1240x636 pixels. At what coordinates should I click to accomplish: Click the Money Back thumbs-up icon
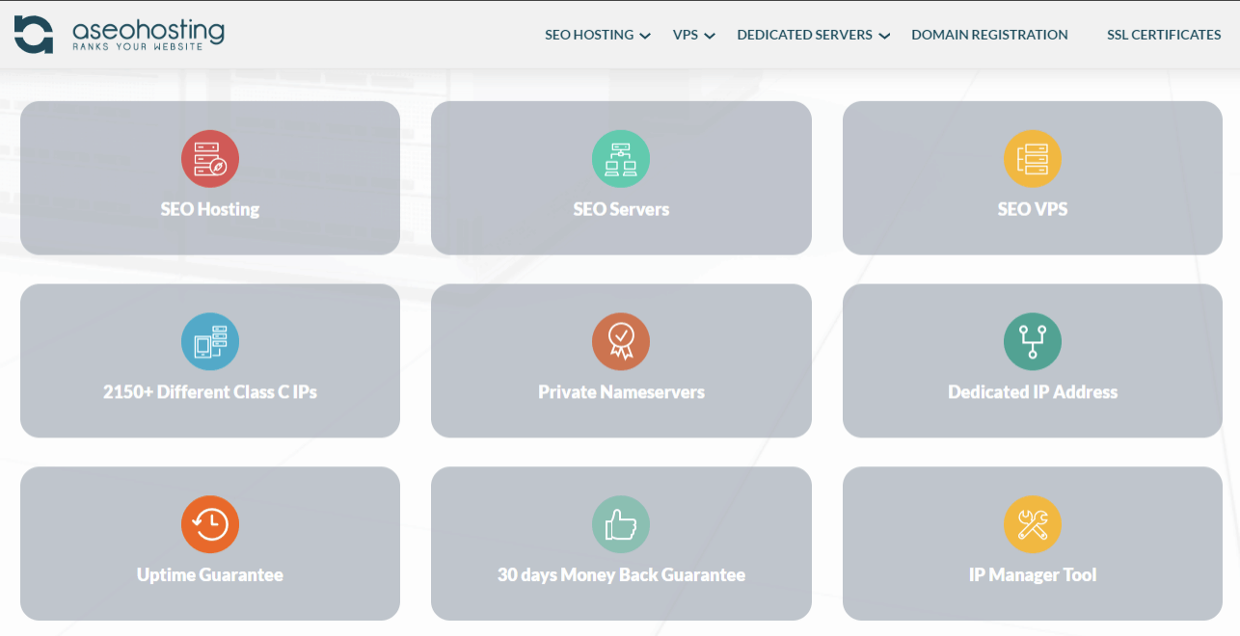pyautogui.click(x=621, y=525)
